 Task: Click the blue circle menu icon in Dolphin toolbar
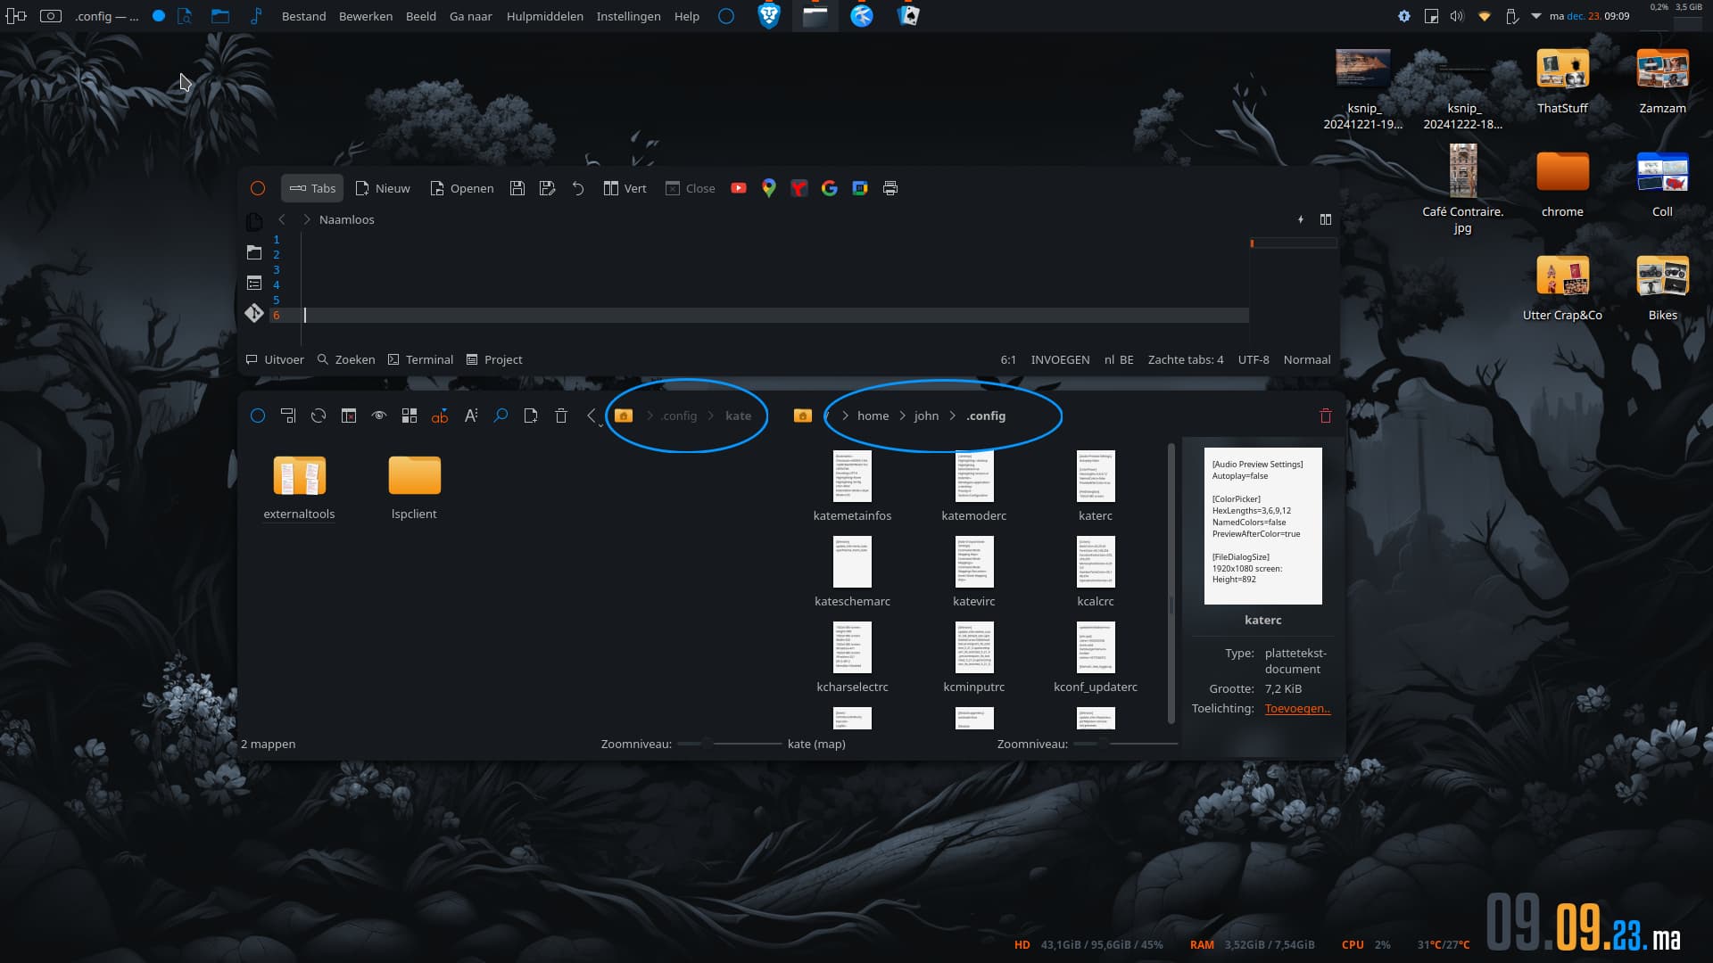(x=258, y=416)
